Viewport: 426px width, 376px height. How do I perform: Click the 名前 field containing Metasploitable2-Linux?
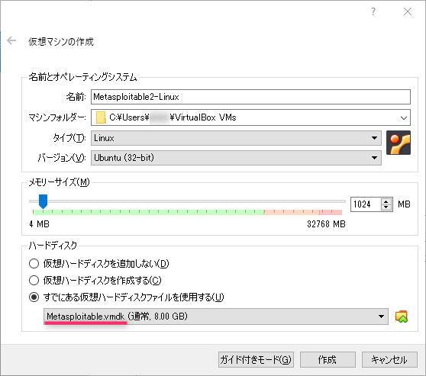pos(250,97)
